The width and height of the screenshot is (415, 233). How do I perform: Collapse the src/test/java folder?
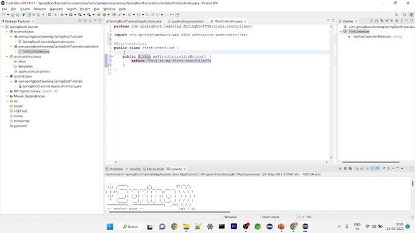coord(7,76)
